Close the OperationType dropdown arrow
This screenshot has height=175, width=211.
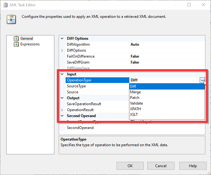[x=202, y=80]
